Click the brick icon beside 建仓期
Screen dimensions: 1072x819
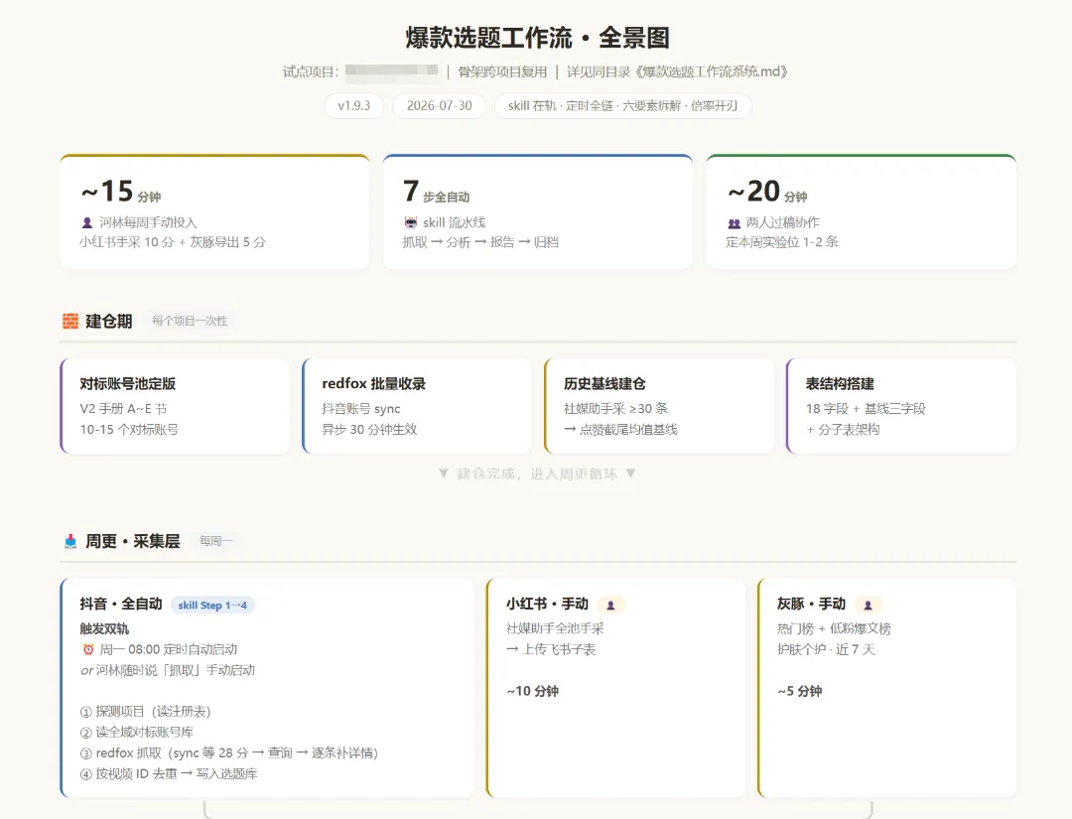pyautogui.click(x=70, y=322)
